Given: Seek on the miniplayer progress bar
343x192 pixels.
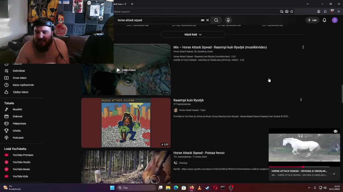Looking at the screenshot, I should click(x=304, y=167).
